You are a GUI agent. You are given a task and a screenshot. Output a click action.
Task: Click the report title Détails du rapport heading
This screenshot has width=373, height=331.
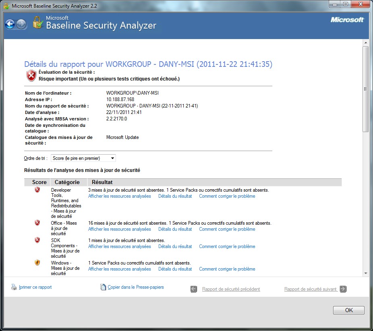pos(148,64)
